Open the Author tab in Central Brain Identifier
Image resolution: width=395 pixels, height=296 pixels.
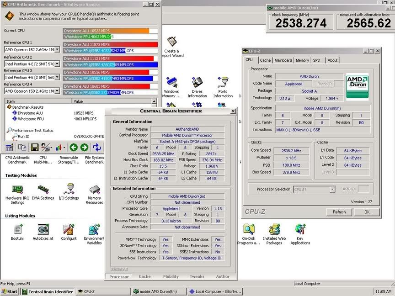pos(223,276)
